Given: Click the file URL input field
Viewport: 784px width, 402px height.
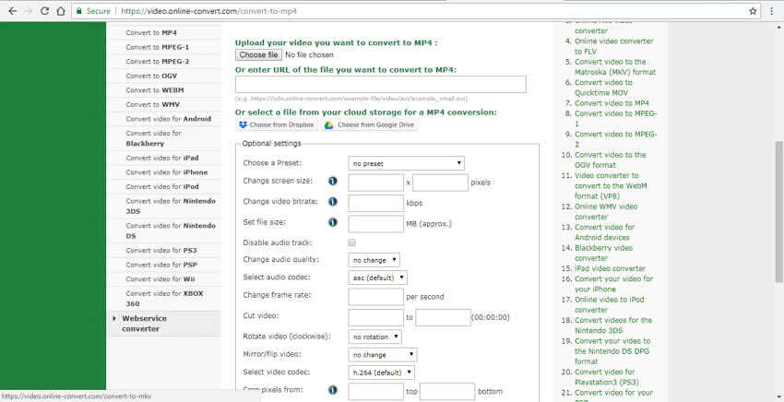Looking at the screenshot, I should pos(381,85).
